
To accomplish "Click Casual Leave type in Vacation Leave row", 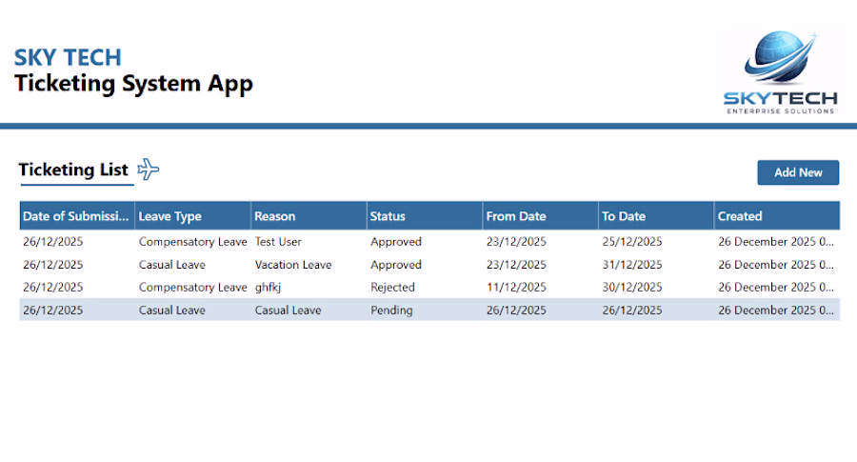I will pyautogui.click(x=172, y=265).
